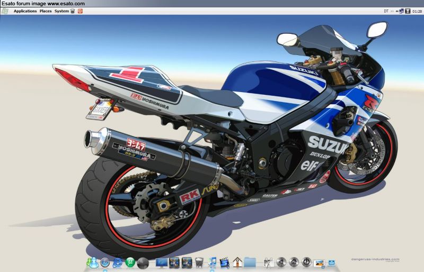Screen dimensions: 424x272
Task: Click the round back-arrow button in dock
Action: point(281,262)
